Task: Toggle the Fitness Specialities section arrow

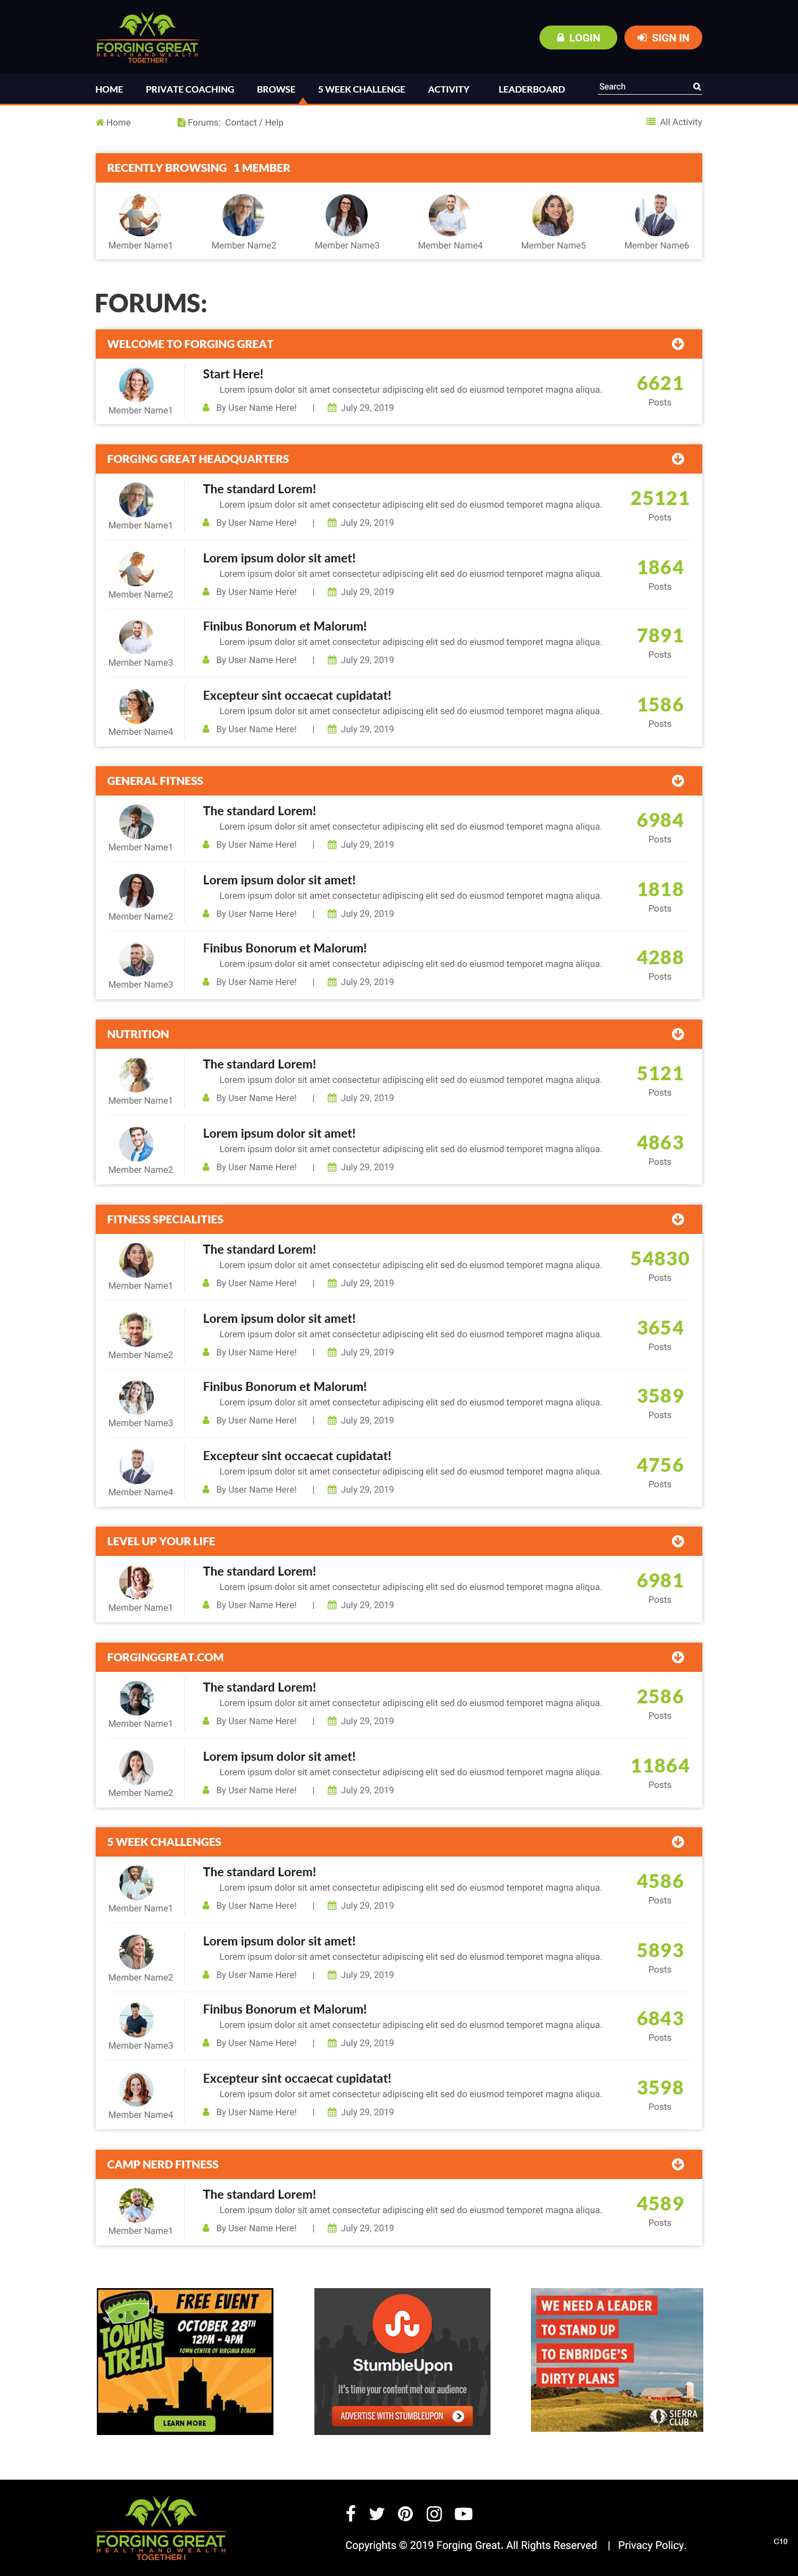Action: pyautogui.click(x=678, y=1219)
